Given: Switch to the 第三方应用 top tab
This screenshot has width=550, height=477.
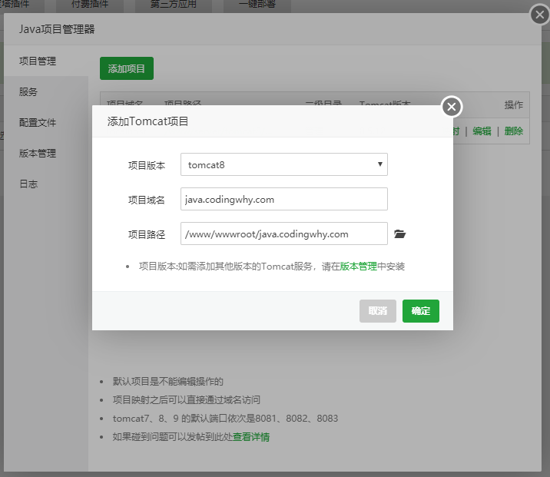Looking at the screenshot, I should [171, 5].
